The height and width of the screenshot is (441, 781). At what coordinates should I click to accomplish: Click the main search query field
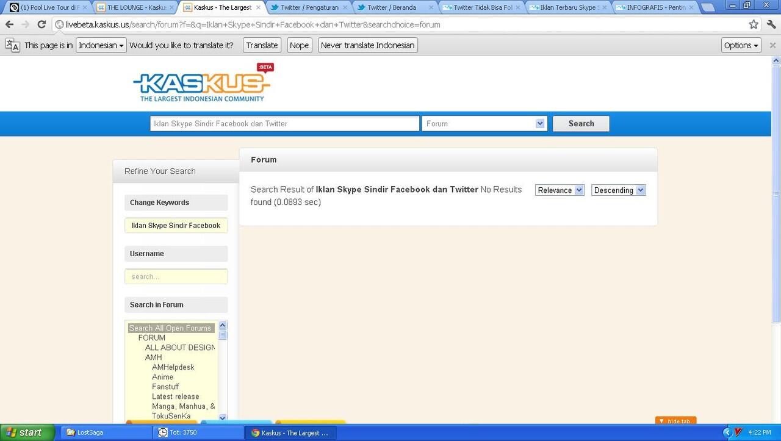click(x=284, y=123)
